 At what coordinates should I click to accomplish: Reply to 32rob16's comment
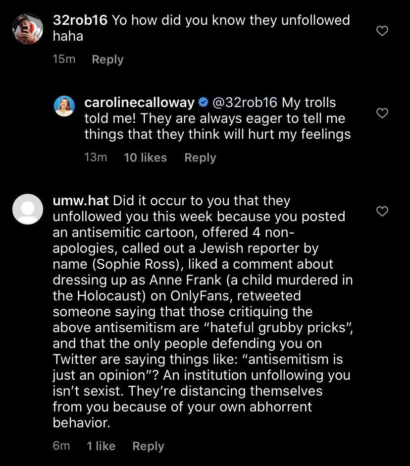[107, 59]
